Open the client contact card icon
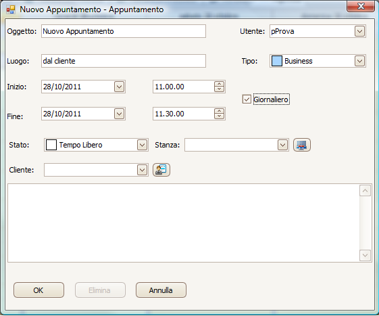The width and height of the screenshot is (379, 316). [161, 169]
